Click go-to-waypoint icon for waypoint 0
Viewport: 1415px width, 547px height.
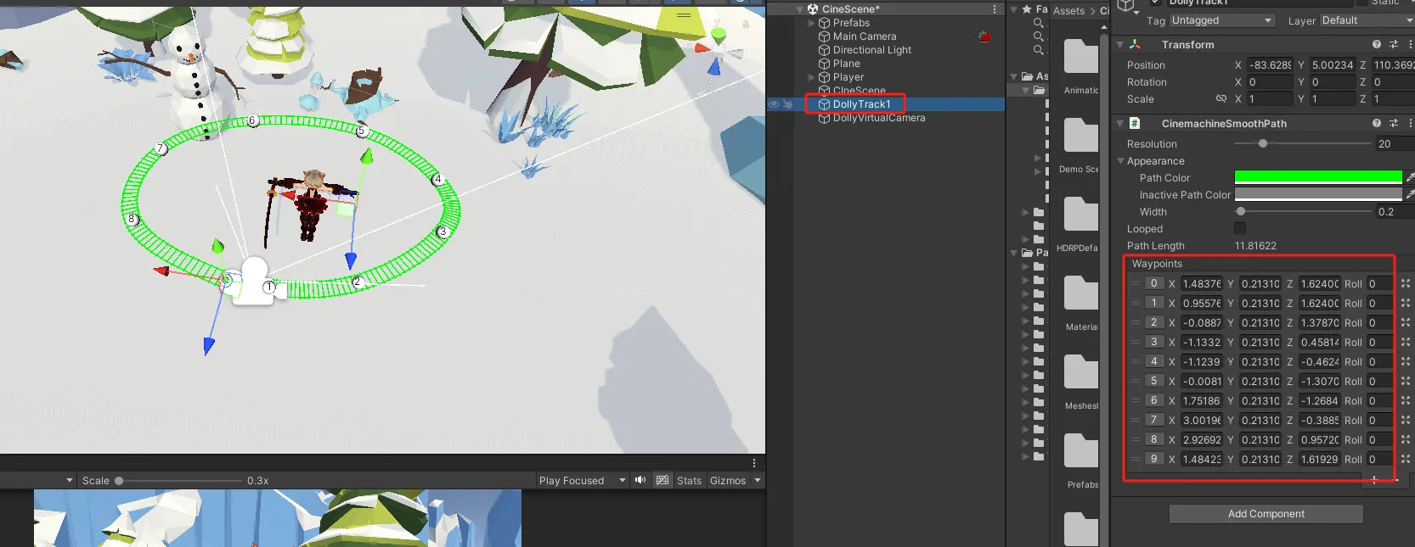(1406, 283)
